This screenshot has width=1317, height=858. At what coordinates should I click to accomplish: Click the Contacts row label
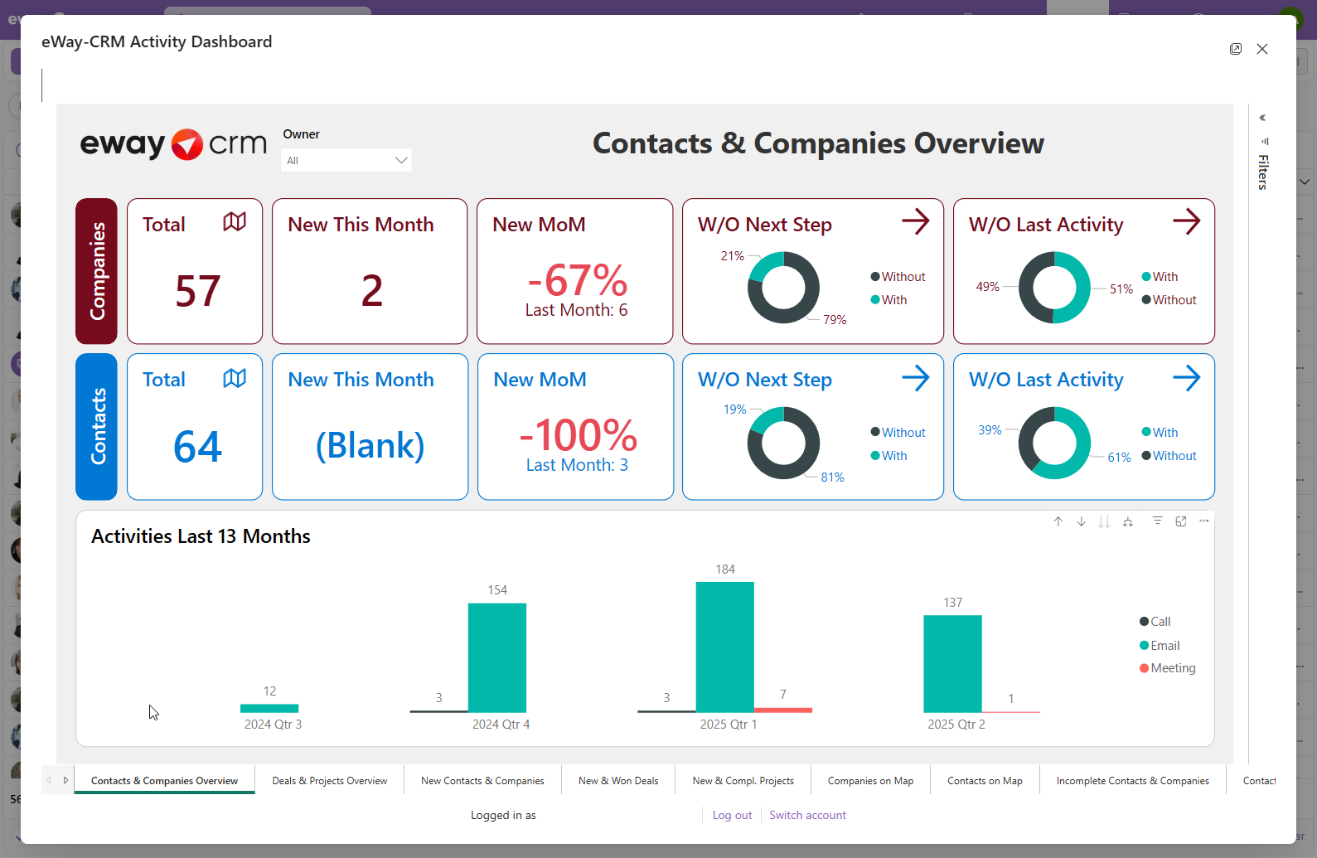click(97, 427)
